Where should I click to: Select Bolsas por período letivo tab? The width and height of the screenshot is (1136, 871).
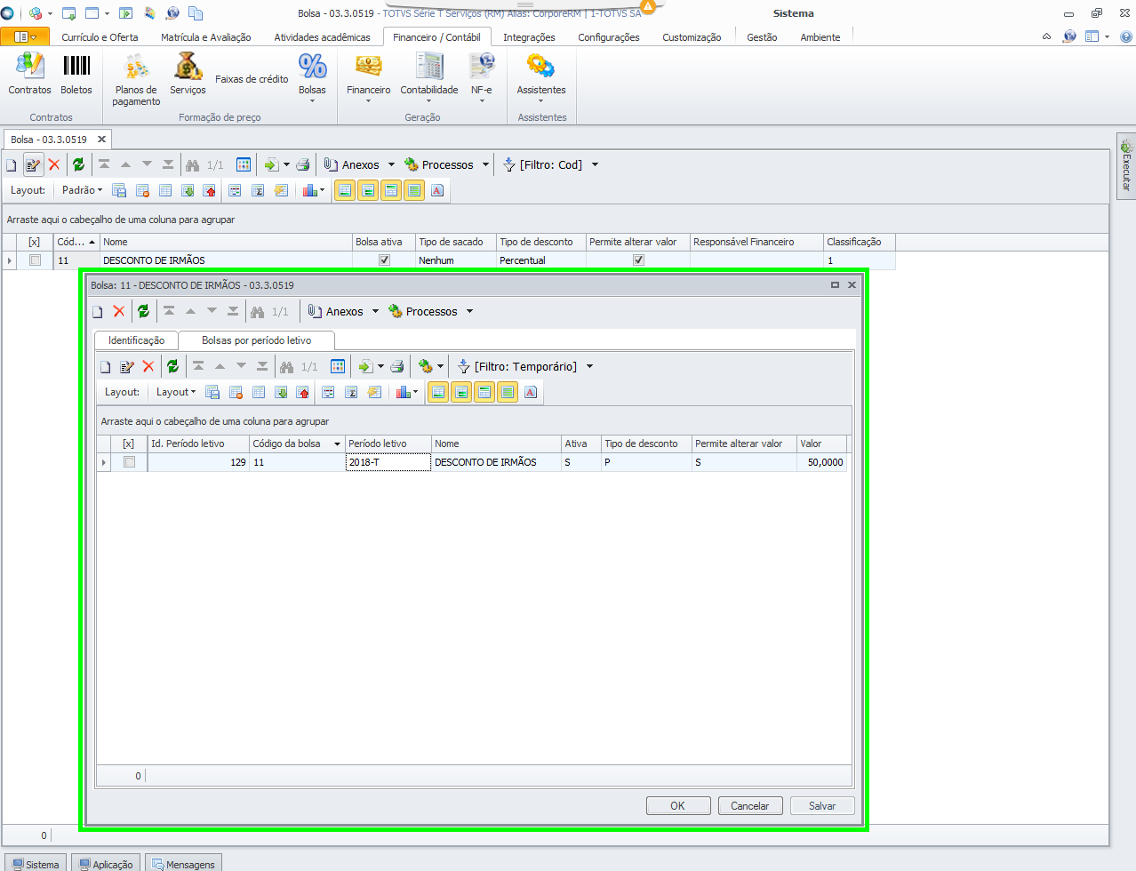pyautogui.click(x=256, y=340)
